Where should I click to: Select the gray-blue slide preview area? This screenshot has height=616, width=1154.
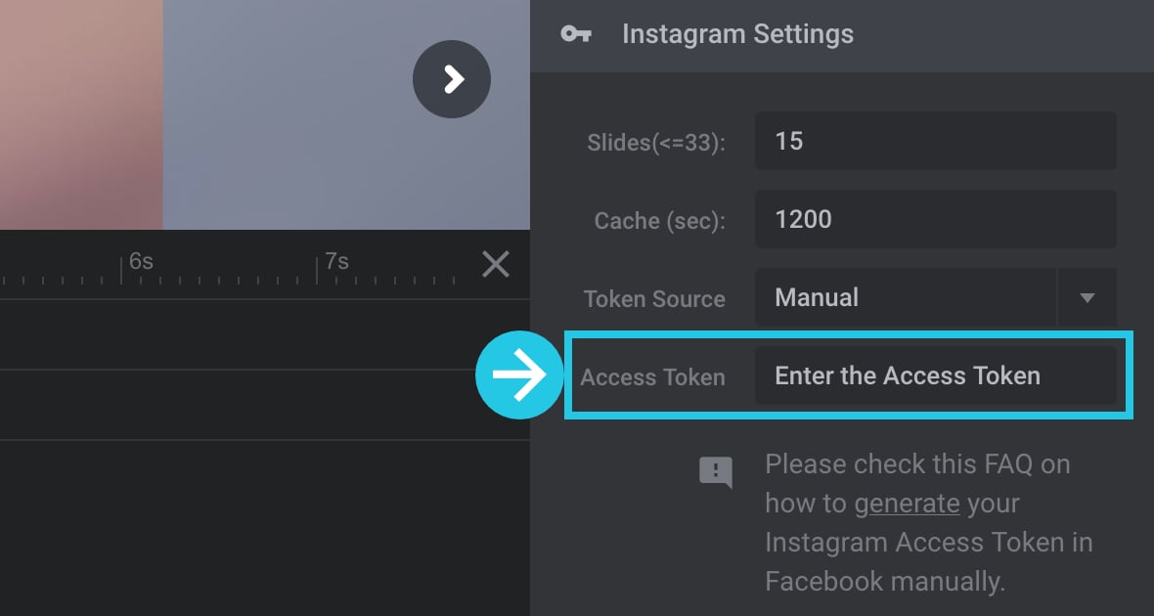[x=346, y=114]
